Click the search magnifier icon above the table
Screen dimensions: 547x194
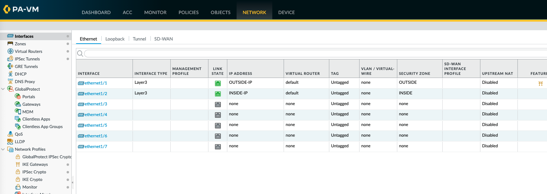pyautogui.click(x=80, y=53)
